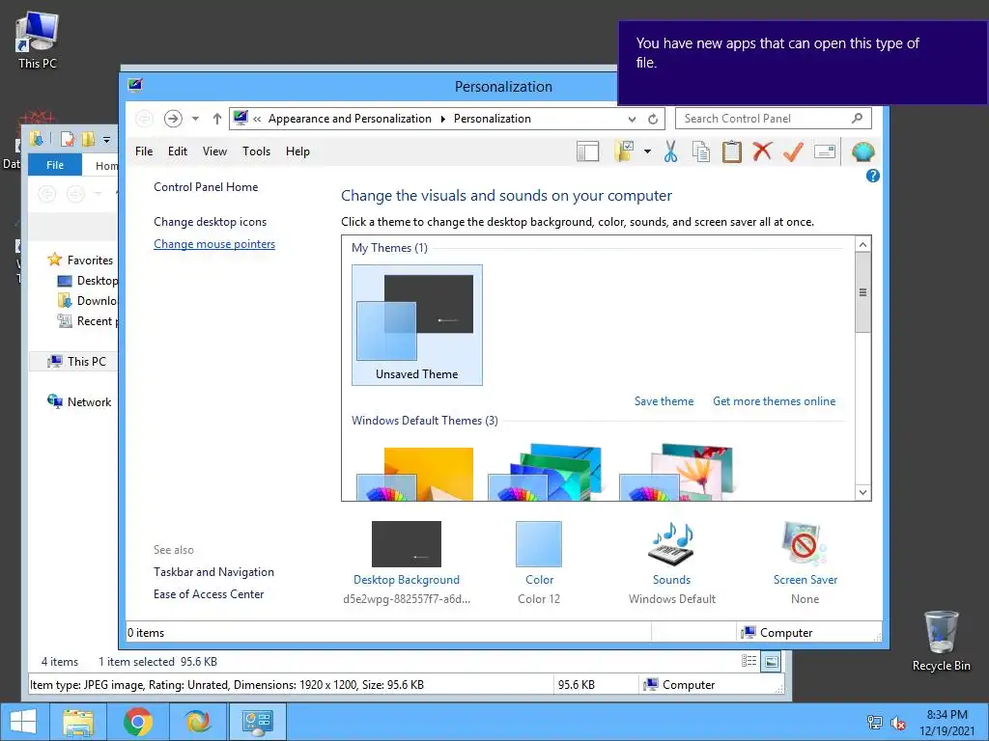Refresh the Personalization address bar

653,119
